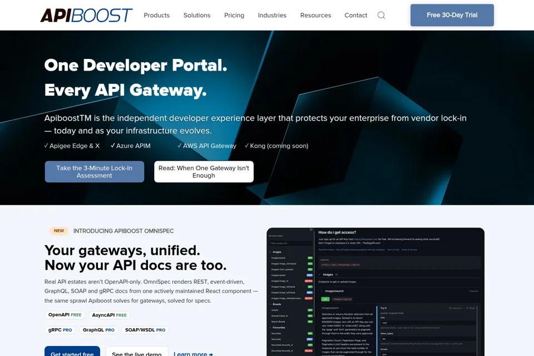Select the gRPC PRO pill
Screen dimensions: 534x356
click(x=60, y=330)
